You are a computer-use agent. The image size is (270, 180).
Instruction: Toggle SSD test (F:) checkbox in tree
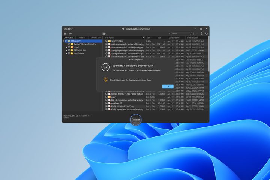click(66, 41)
